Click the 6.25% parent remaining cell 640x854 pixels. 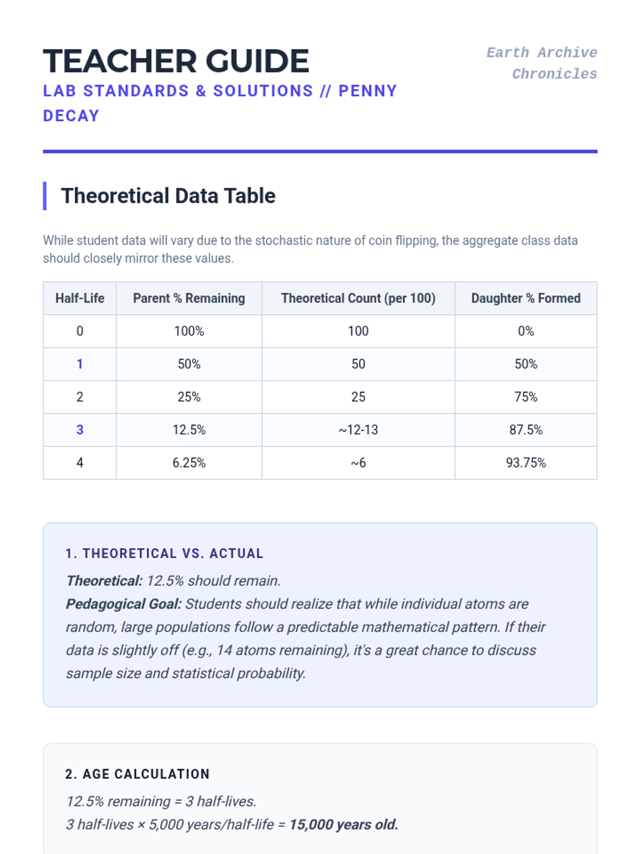[x=189, y=463]
